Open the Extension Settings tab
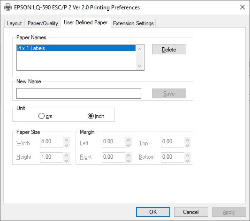This screenshot has width=250, height=221. 133,23
